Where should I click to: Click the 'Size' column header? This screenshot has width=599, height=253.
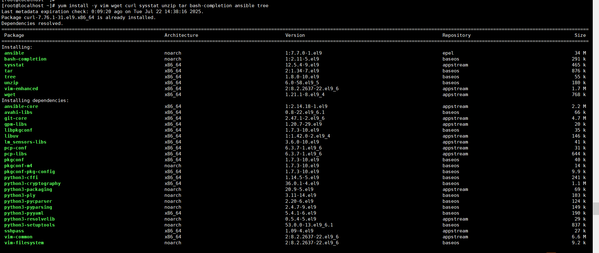[580, 35]
